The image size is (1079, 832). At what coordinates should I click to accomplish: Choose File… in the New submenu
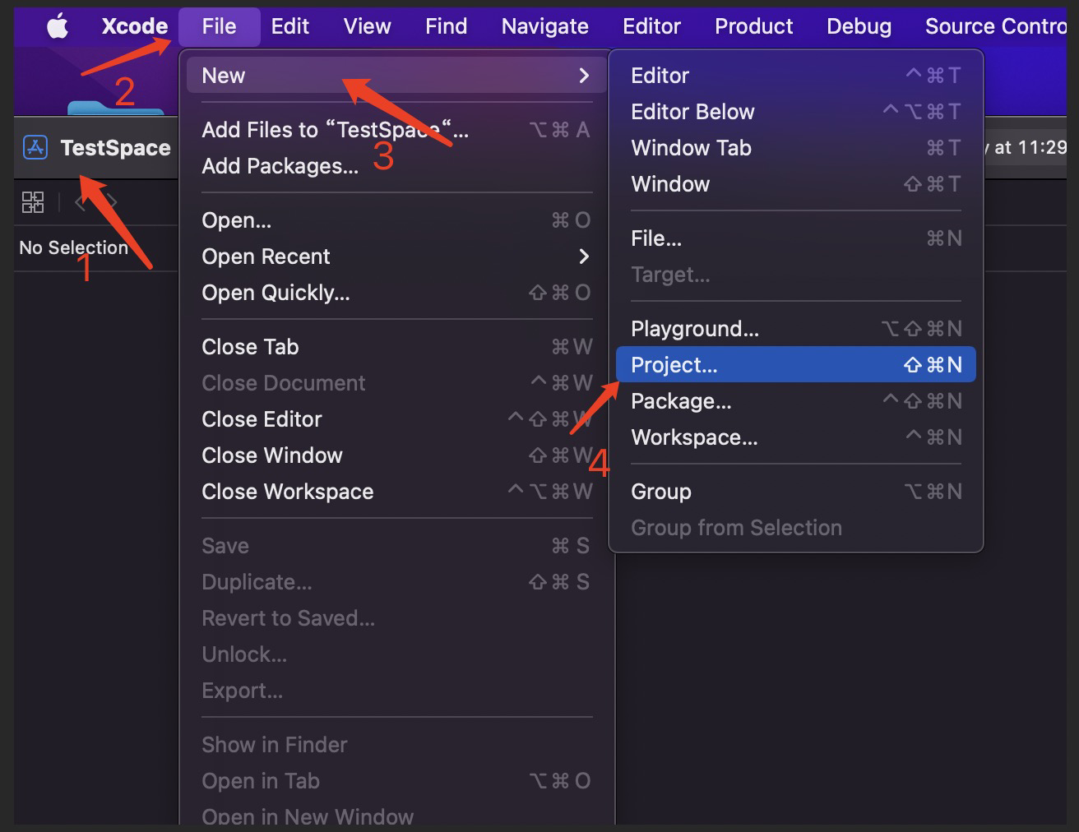795,238
